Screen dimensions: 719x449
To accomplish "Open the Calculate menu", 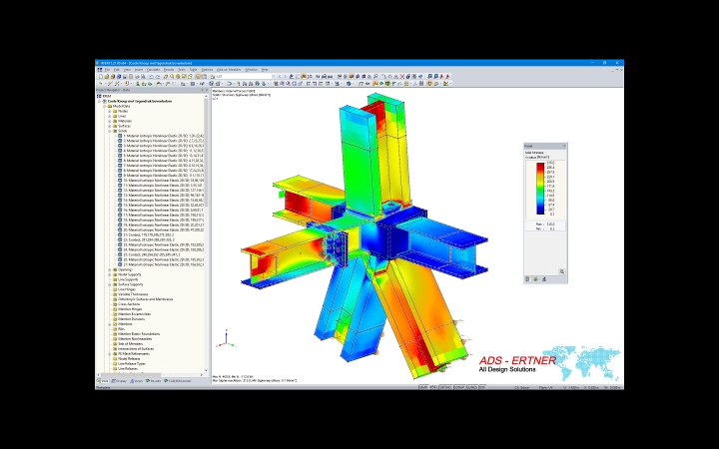I will point(153,70).
